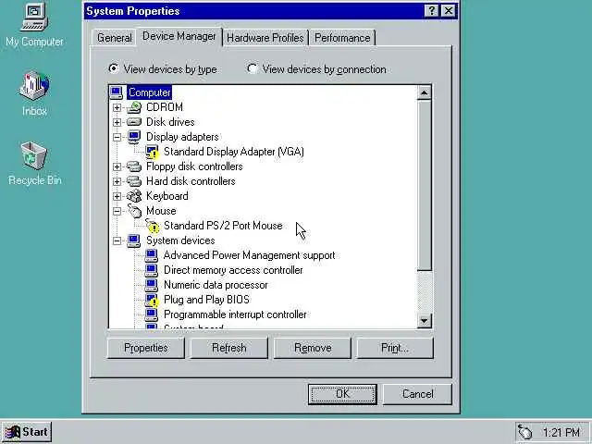Click the Refresh button
The image size is (592, 444).
[228, 348]
